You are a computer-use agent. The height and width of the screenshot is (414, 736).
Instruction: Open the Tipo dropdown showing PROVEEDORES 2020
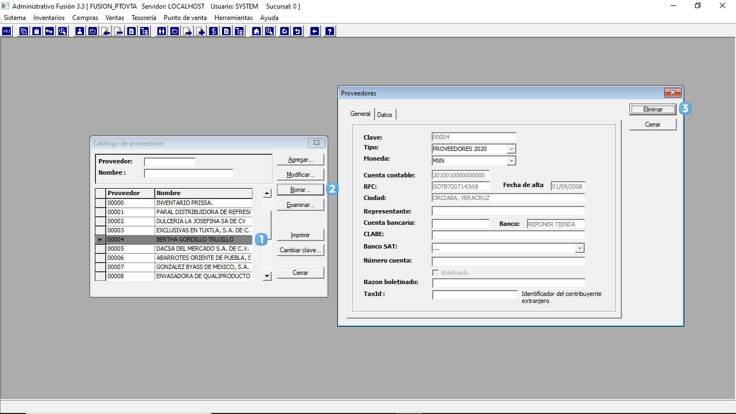[x=512, y=149]
